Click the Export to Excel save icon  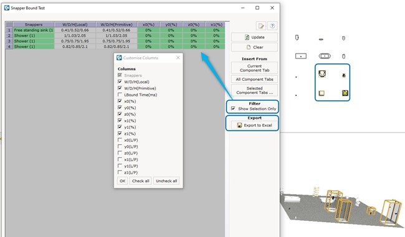tap(239, 125)
